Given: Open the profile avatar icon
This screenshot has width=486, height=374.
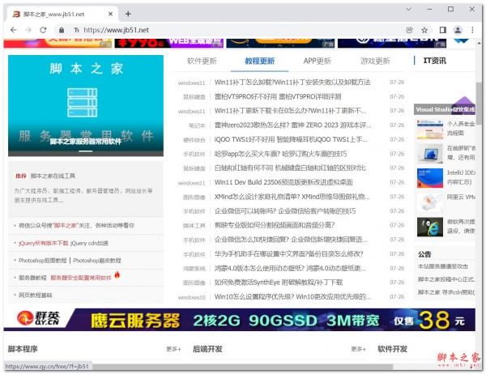Looking at the screenshot, I should (458, 30).
